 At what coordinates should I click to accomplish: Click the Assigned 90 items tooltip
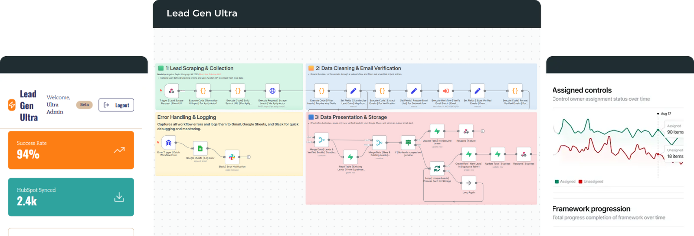pyautogui.click(x=675, y=129)
